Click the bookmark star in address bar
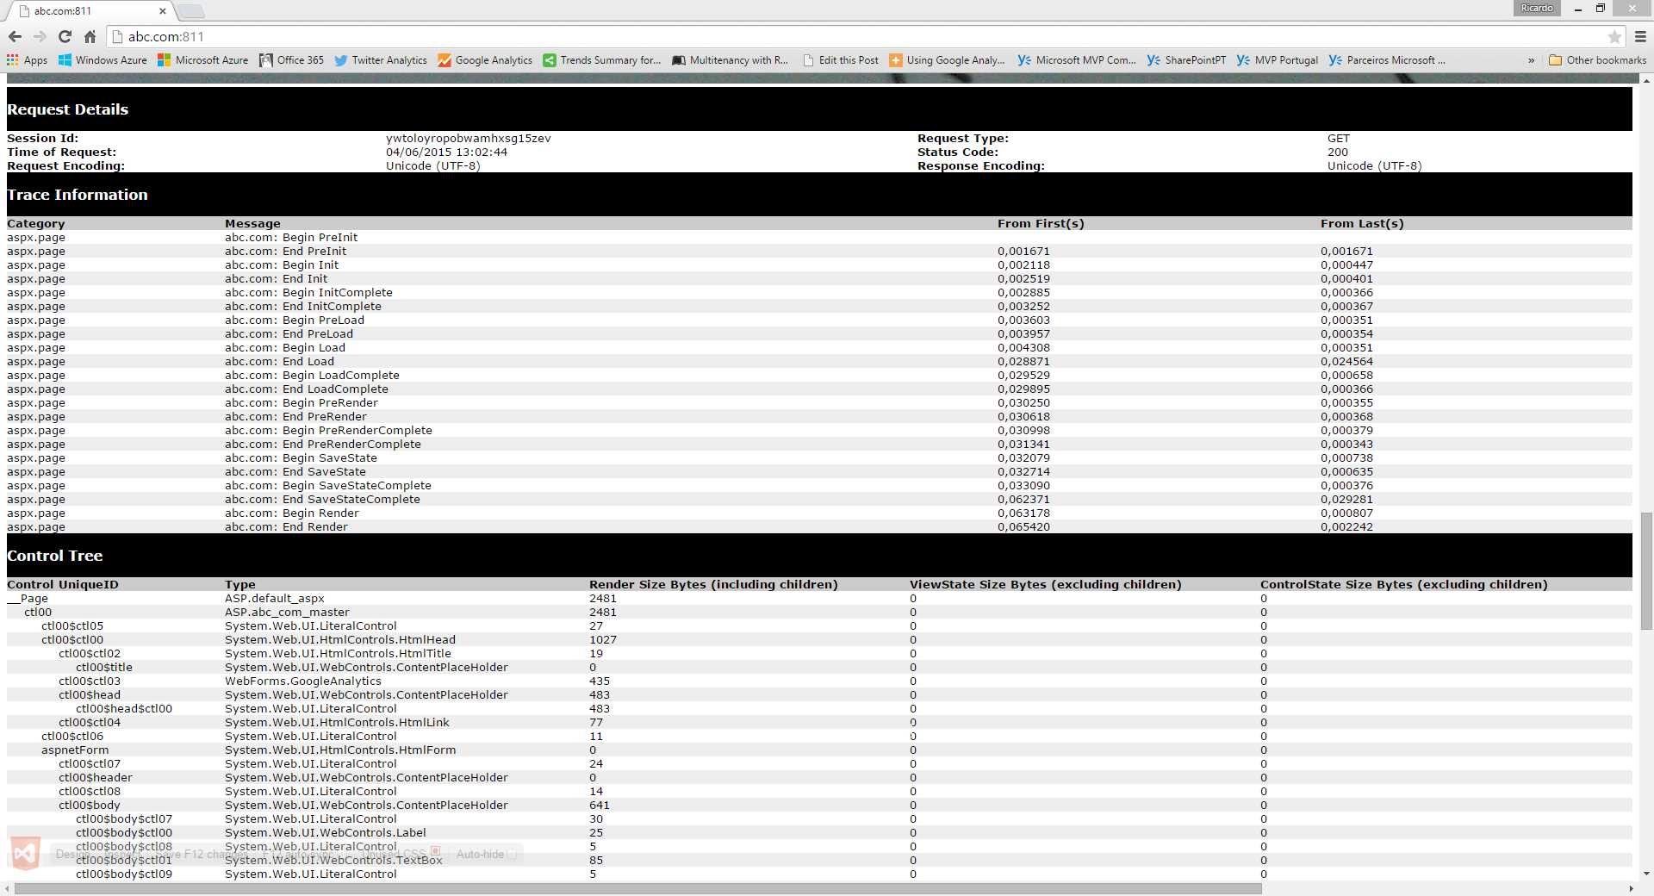The width and height of the screenshot is (1654, 896). (1615, 37)
